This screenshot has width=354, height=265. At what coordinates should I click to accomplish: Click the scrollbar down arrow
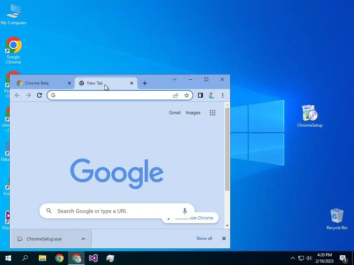(227, 226)
